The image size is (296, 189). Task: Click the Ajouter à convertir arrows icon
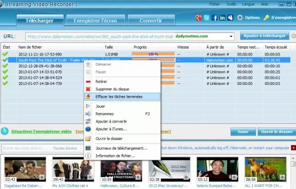tap(88, 122)
